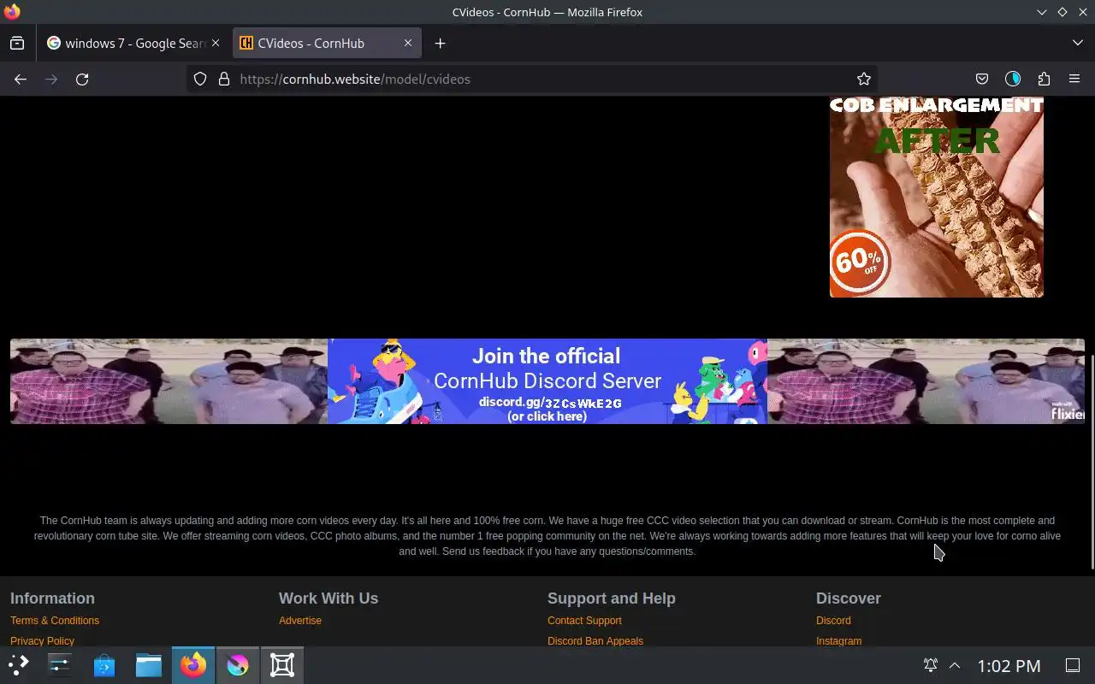Select the CVideos - CornHub tab

point(327,43)
